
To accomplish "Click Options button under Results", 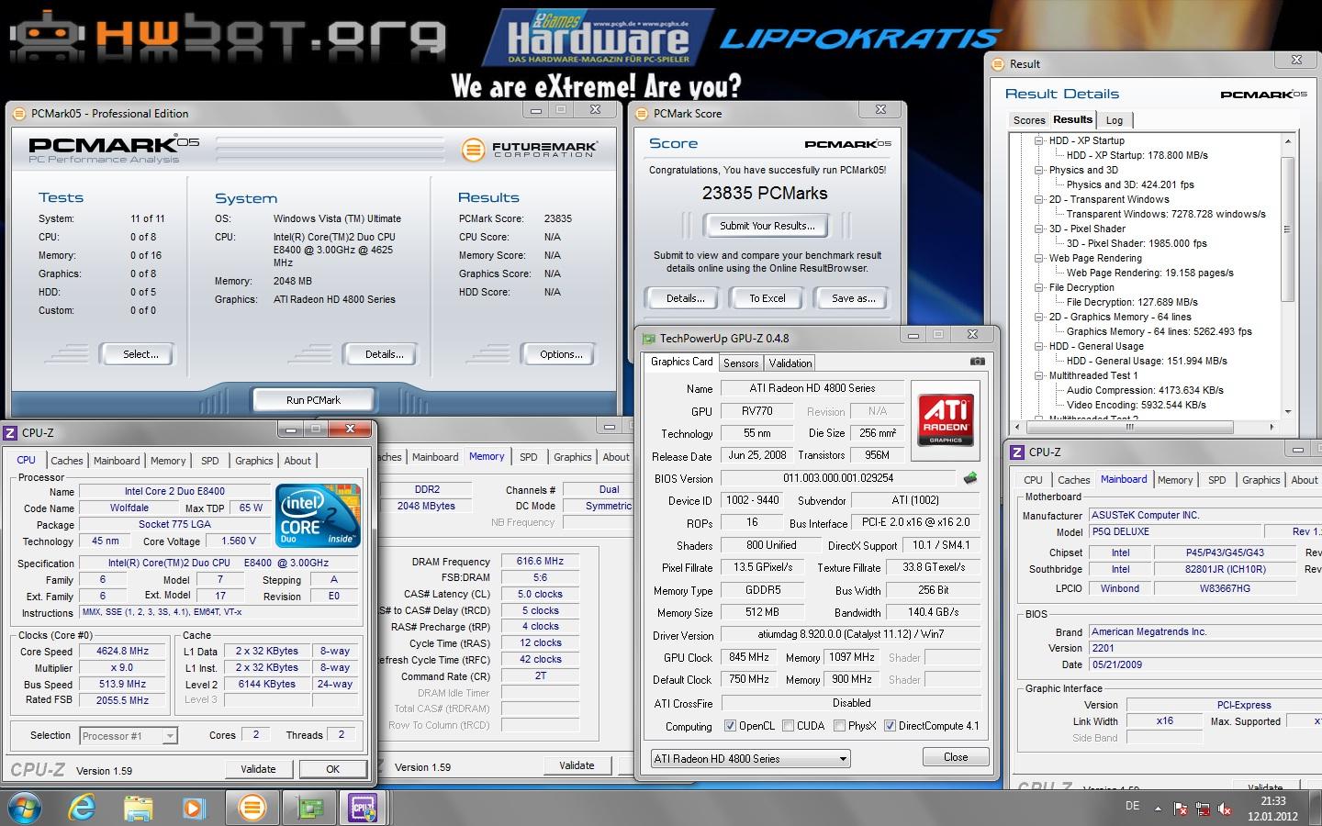I will (x=561, y=354).
